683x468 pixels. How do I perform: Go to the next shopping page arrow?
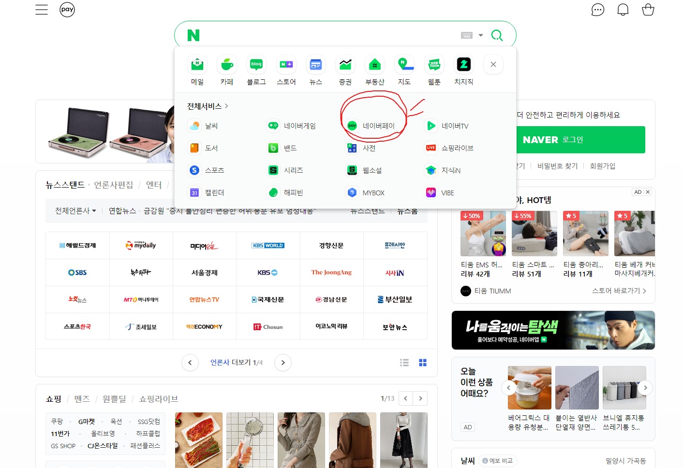point(420,398)
